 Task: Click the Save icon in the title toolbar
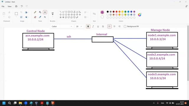click(16, 6)
